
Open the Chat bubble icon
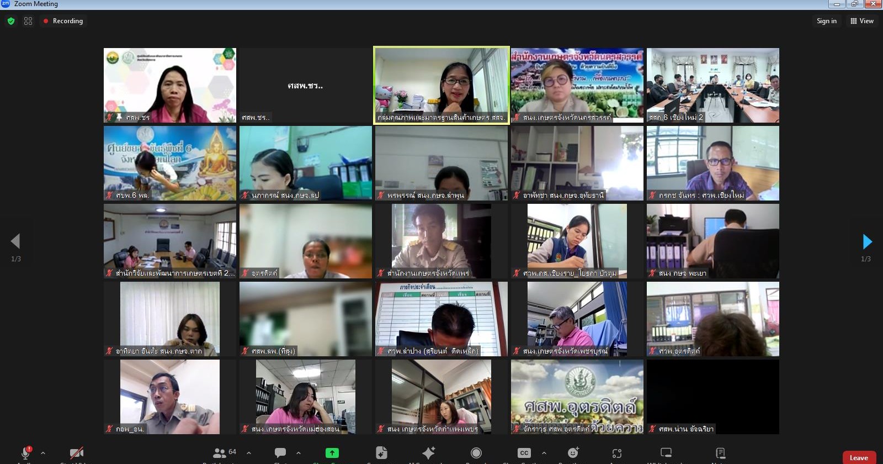point(280,453)
